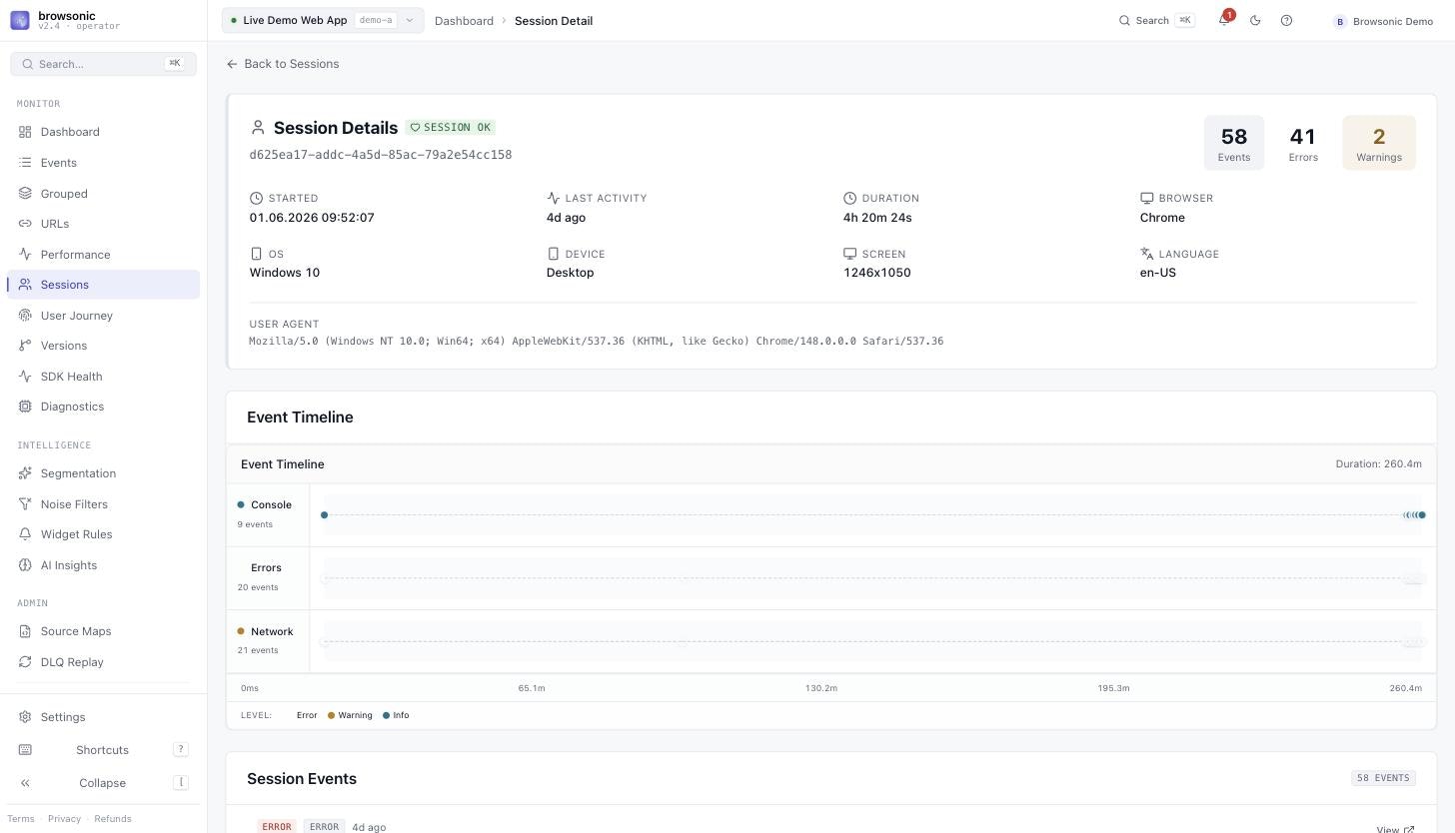This screenshot has height=833, width=1455.
Task: Focus the sidebar Search input field
Action: pyautogui.click(x=103, y=64)
